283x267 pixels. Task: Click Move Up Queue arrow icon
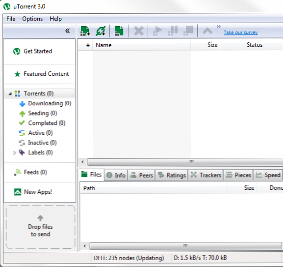click(x=207, y=31)
